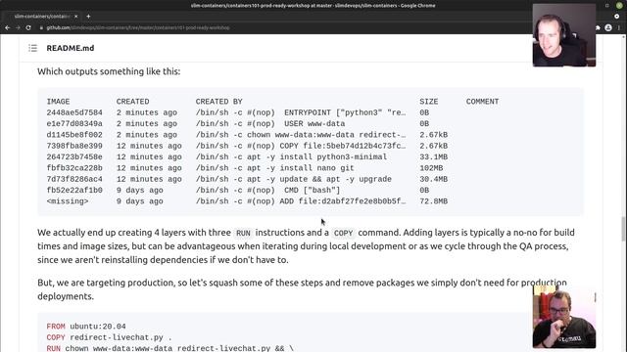Click the README.md heading
Image resolution: width=627 pixels, height=352 pixels.
click(71, 48)
